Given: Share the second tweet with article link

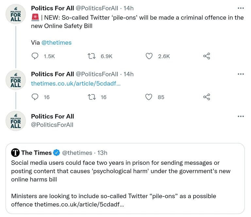Looking at the screenshot, I should point(207,97).
